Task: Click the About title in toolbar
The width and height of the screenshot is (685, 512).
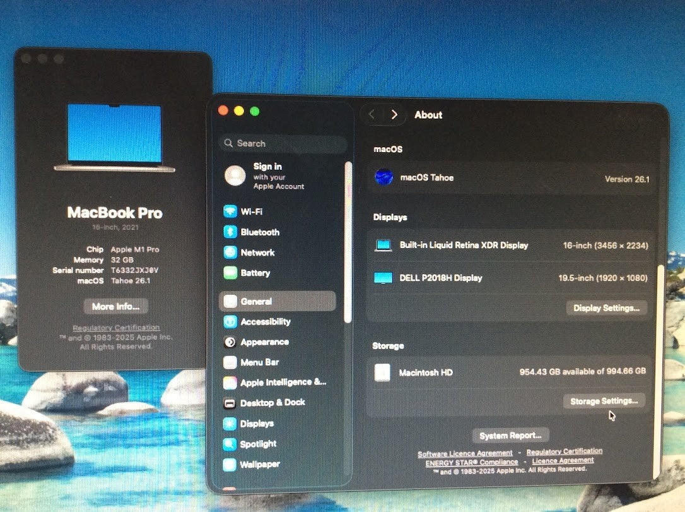Action: [x=428, y=115]
